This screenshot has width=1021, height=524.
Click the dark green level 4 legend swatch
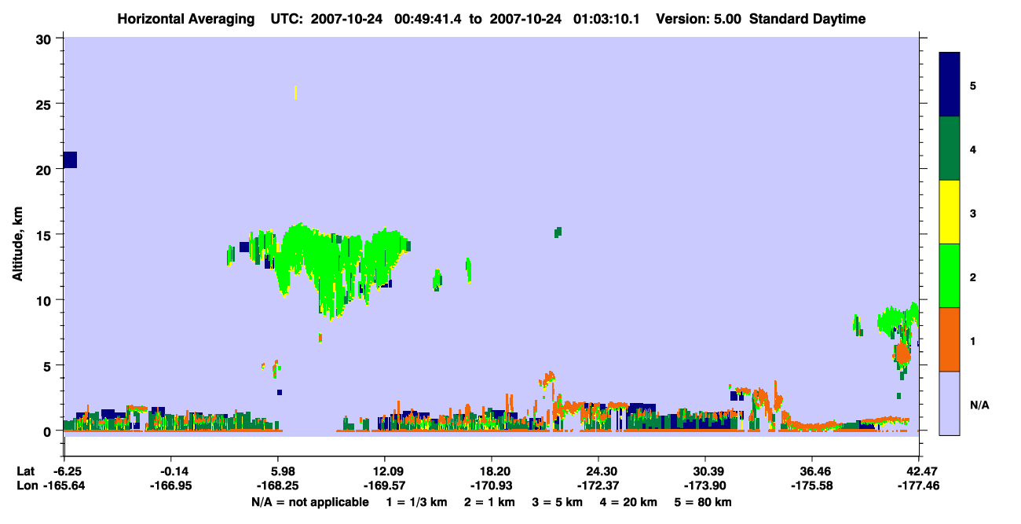[x=950, y=148]
